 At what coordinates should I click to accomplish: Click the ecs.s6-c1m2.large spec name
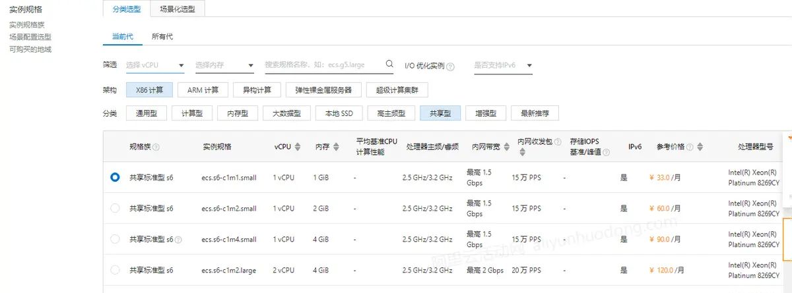click(x=229, y=271)
